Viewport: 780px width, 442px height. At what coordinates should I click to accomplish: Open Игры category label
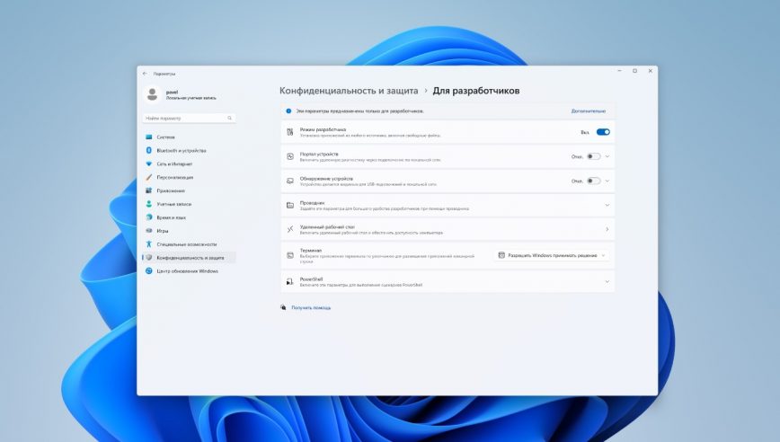(163, 231)
